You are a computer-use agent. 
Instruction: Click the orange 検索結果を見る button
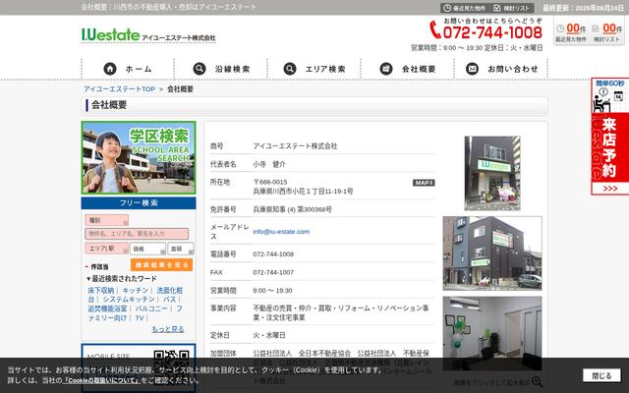[161, 264]
